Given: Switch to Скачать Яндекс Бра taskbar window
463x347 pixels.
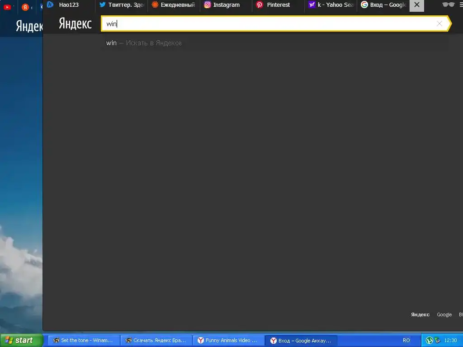Looking at the screenshot, I should coord(156,340).
